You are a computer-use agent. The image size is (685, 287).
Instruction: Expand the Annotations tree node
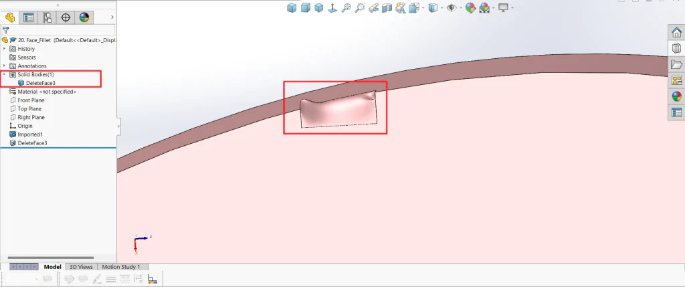pos(5,66)
